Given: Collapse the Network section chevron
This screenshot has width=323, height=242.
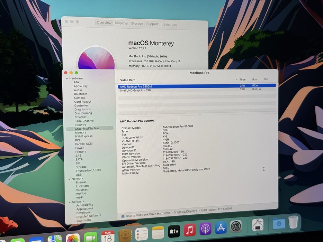Looking at the screenshot, I should [x=69, y=179].
